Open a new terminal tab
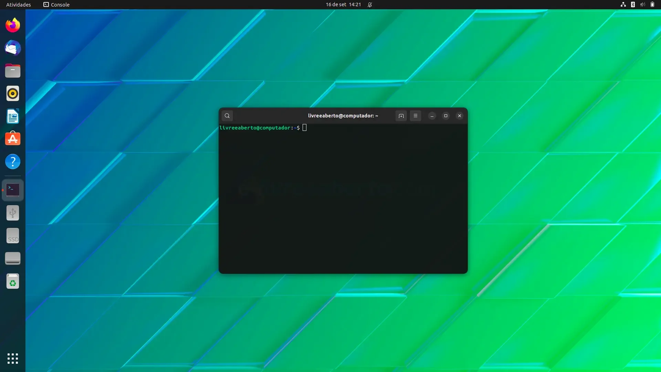Image resolution: width=661 pixels, height=372 pixels. (x=401, y=116)
